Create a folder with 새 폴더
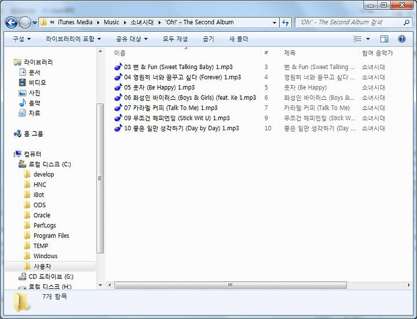The height and width of the screenshot is (319, 417). [x=239, y=39]
